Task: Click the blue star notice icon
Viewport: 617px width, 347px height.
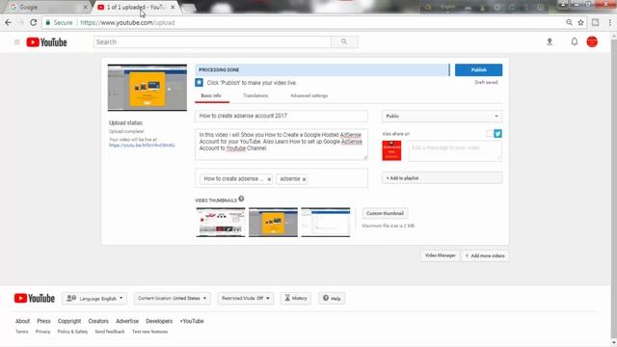Action: point(200,83)
